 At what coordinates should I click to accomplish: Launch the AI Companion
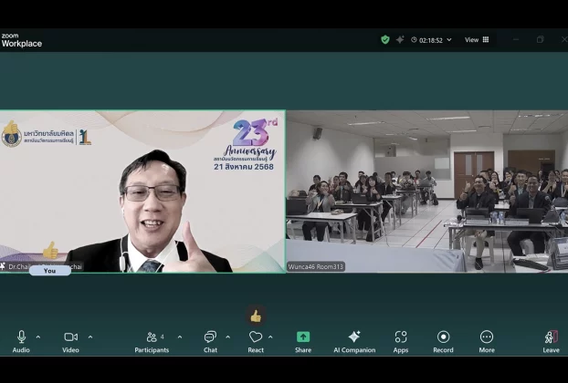click(353, 341)
